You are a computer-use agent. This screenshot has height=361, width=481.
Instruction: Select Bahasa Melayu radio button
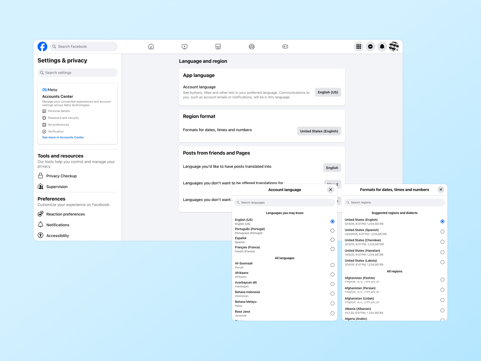pos(332,304)
